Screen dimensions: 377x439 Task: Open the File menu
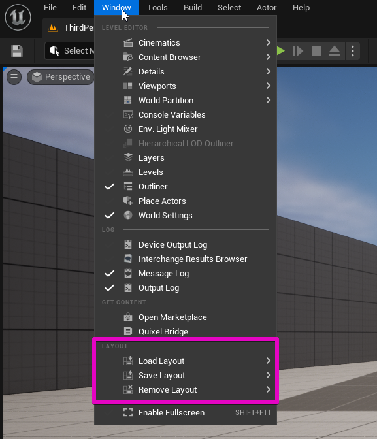[x=50, y=8]
